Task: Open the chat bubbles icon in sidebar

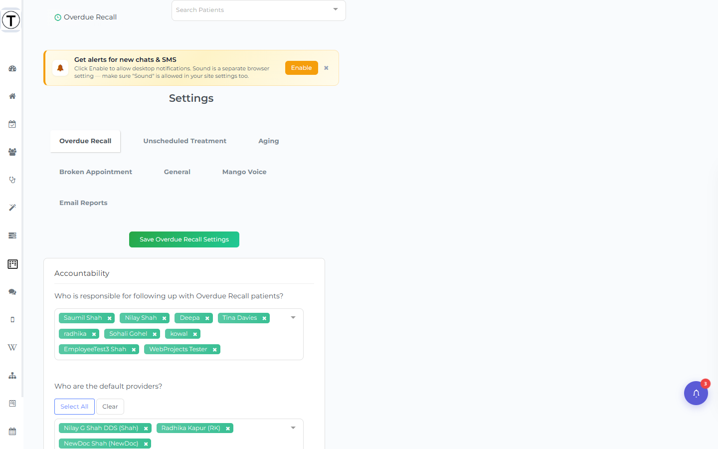Action: coord(12,292)
